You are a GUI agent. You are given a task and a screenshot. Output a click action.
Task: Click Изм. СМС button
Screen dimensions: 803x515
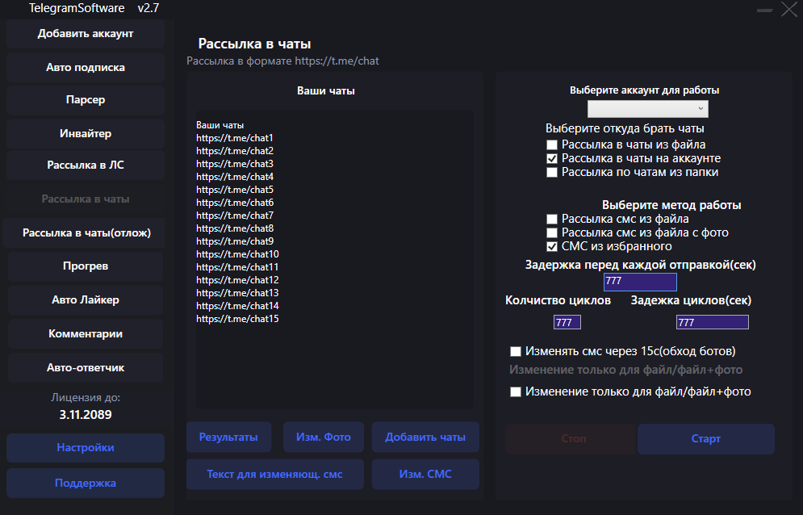click(425, 474)
